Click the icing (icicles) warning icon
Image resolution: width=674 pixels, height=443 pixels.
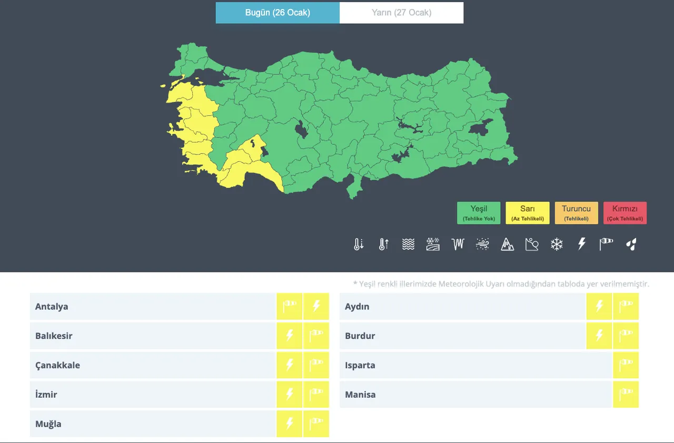pyautogui.click(x=457, y=244)
